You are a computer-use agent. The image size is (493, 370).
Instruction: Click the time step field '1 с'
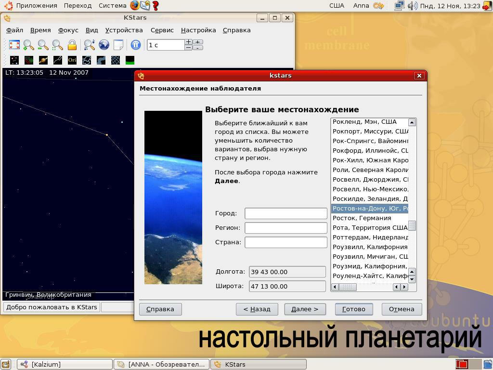click(166, 45)
